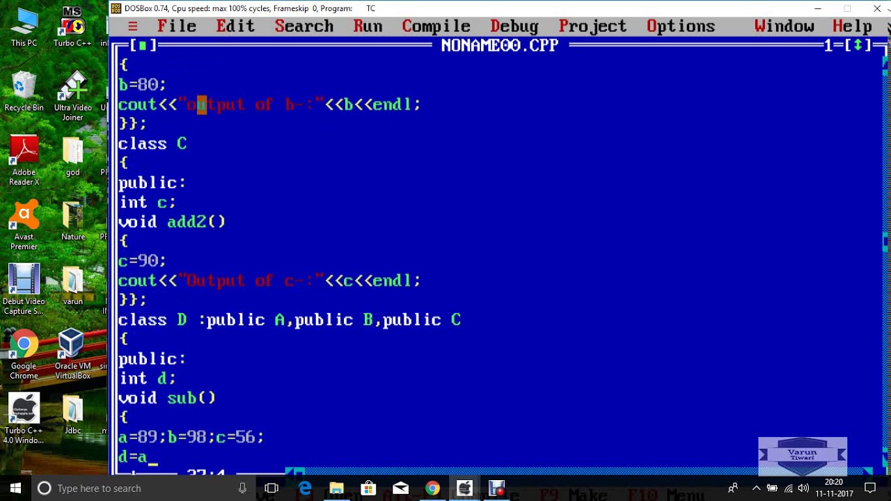Screen dimensions: 891x501
Task: Open the People icon in system tray
Action: click(x=733, y=488)
